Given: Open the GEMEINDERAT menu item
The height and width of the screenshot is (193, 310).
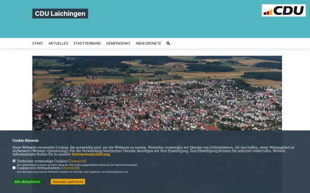Looking at the screenshot, I should click(x=118, y=43).
